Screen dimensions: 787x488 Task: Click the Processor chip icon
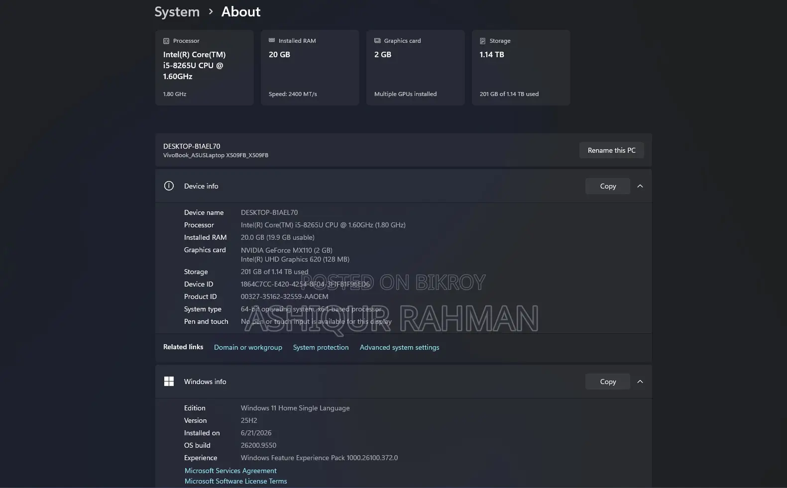coord(166,41)
